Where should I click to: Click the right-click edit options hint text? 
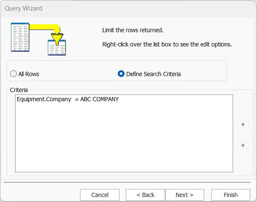tap(167, 44)
